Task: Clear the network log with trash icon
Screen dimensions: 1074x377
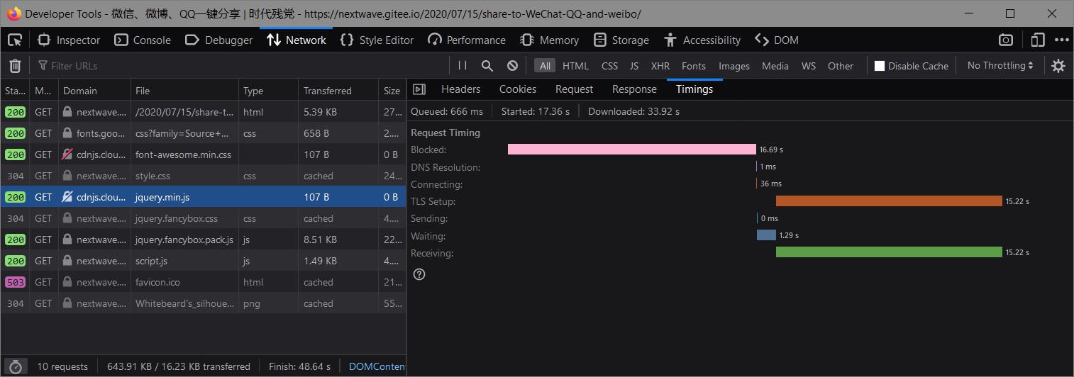Action: [15, 66]
